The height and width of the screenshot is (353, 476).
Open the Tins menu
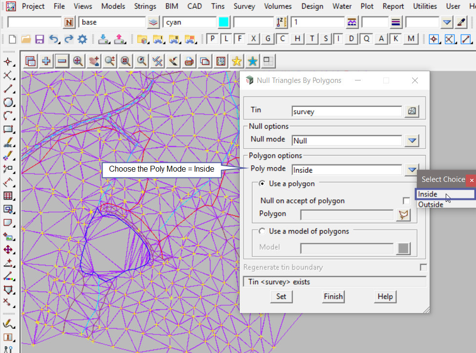click(218, 6)
